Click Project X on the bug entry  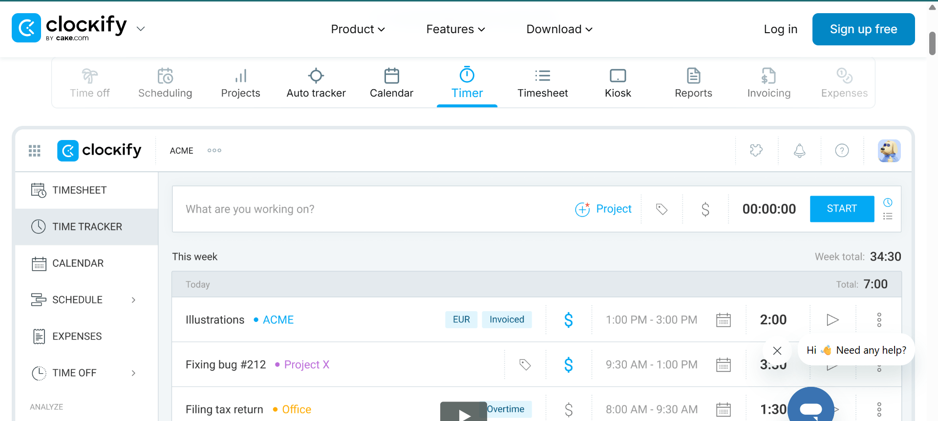tap(302, 365)
